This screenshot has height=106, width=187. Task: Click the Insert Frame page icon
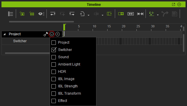point(82,14)
